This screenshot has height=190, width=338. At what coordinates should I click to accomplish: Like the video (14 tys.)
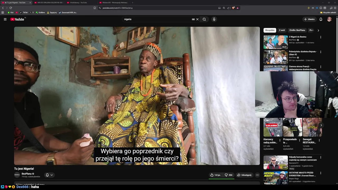(x=215, y=175)
